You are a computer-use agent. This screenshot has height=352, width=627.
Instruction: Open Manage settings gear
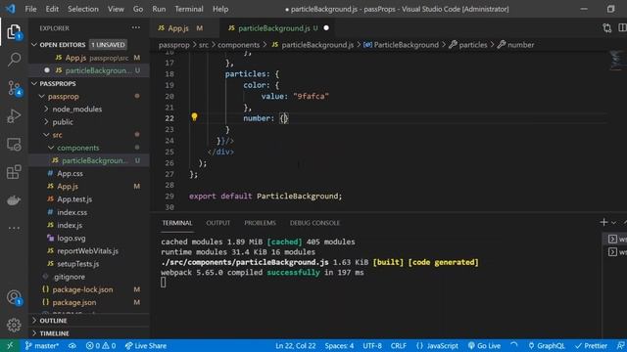click(x=14, y=325)
